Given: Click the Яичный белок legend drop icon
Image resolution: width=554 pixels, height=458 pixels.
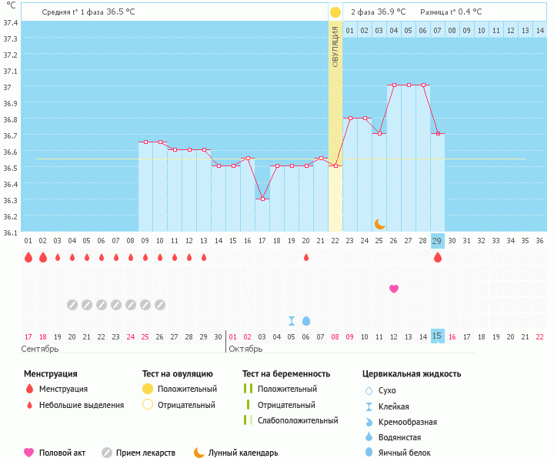Looking at the screenshot, I should point(369,453).
